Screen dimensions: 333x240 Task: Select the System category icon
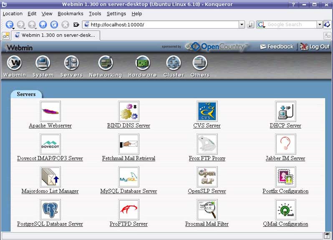coord(43,63)
